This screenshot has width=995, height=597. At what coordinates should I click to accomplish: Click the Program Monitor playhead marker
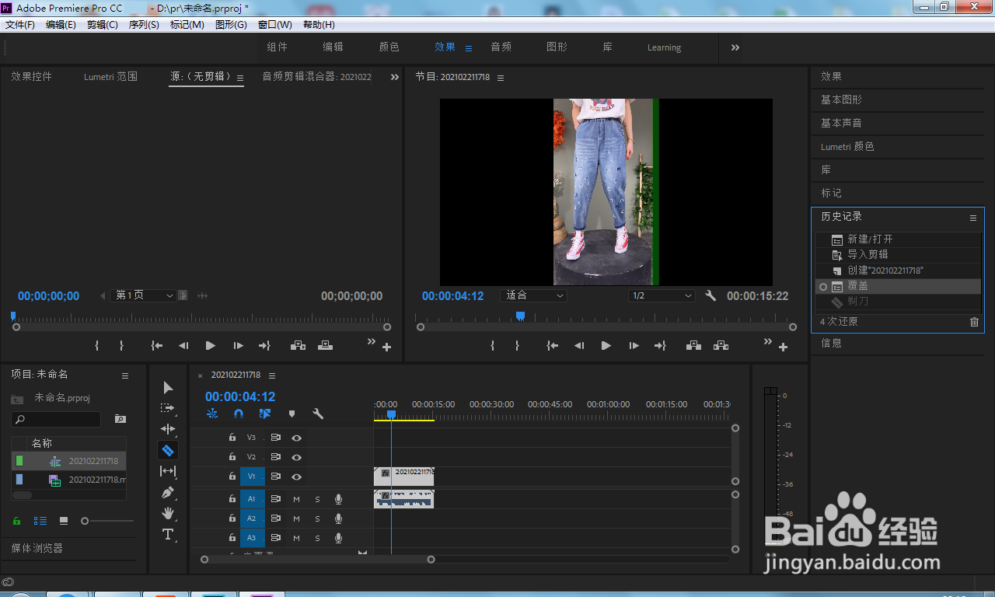(520, 316)
